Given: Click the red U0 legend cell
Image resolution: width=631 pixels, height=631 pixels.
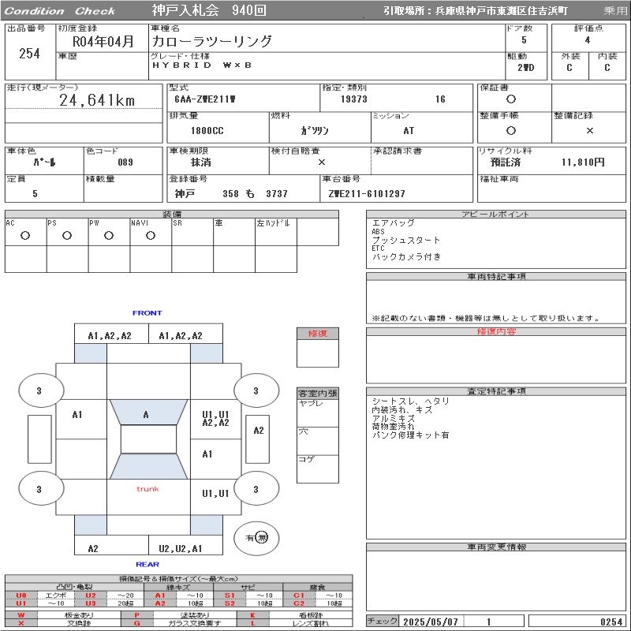Looking at the screenshot, I should [21, 596].
